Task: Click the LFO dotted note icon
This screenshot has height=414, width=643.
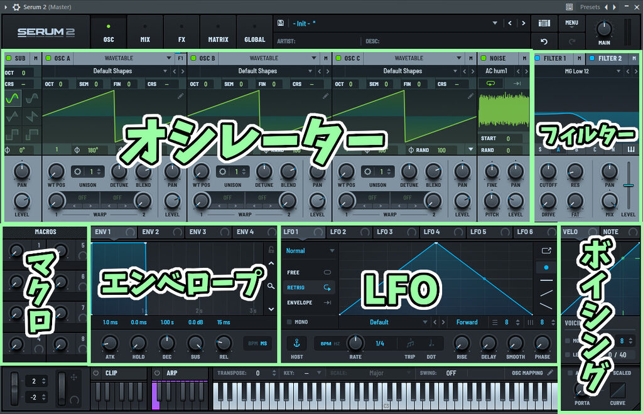Action: (431, 344)
